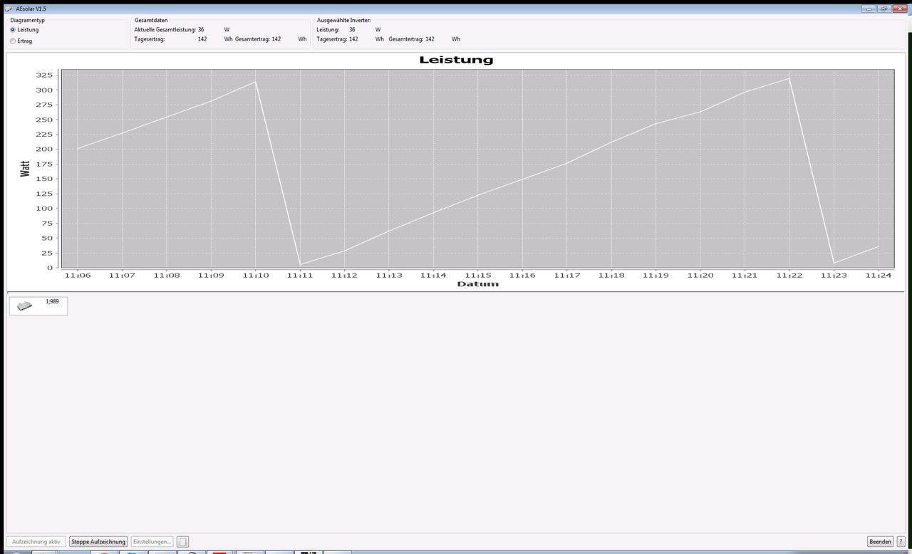Click the Datum axis label under the chart

coord(477,284)
